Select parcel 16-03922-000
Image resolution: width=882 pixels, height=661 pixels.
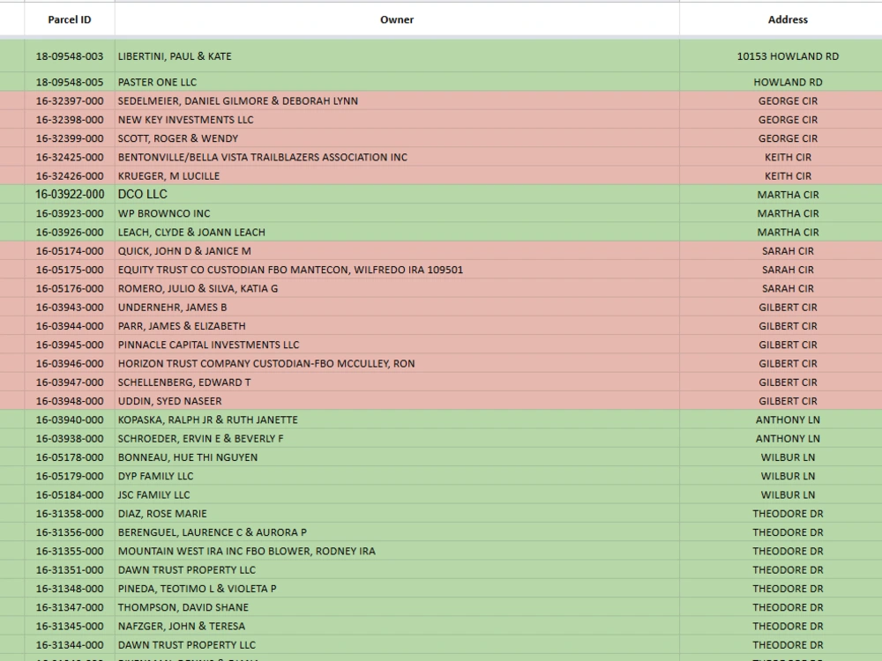[x=69, y=195]
